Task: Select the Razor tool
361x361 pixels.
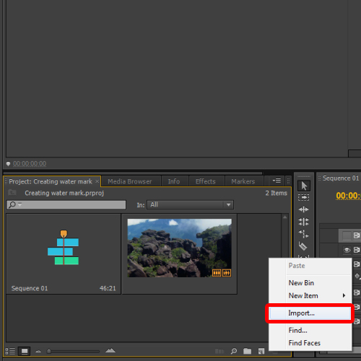Action: [x=303, y=246]
